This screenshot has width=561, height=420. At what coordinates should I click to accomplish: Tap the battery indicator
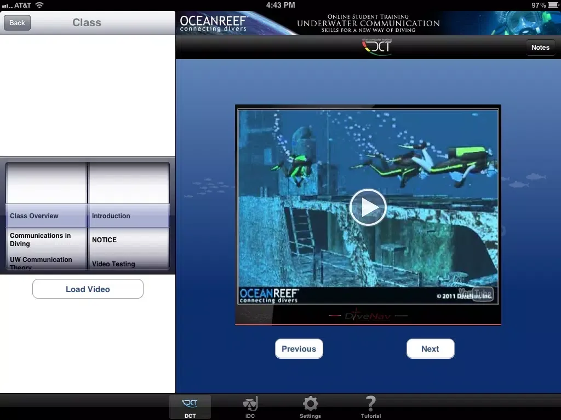click(x=553, y=5)
